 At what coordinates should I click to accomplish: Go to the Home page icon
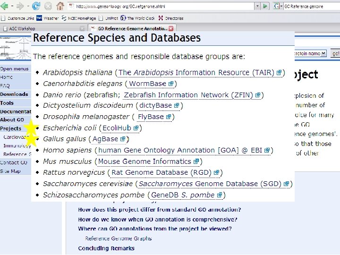60,6
